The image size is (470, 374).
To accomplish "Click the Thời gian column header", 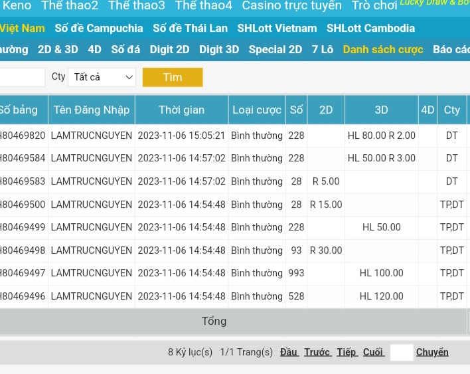I will point(181,110).
